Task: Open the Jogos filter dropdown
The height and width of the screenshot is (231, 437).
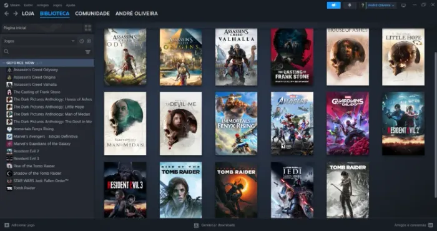Action: pos(39,41)
